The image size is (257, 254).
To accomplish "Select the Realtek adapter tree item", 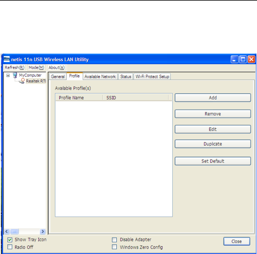I will pos(36,81).
